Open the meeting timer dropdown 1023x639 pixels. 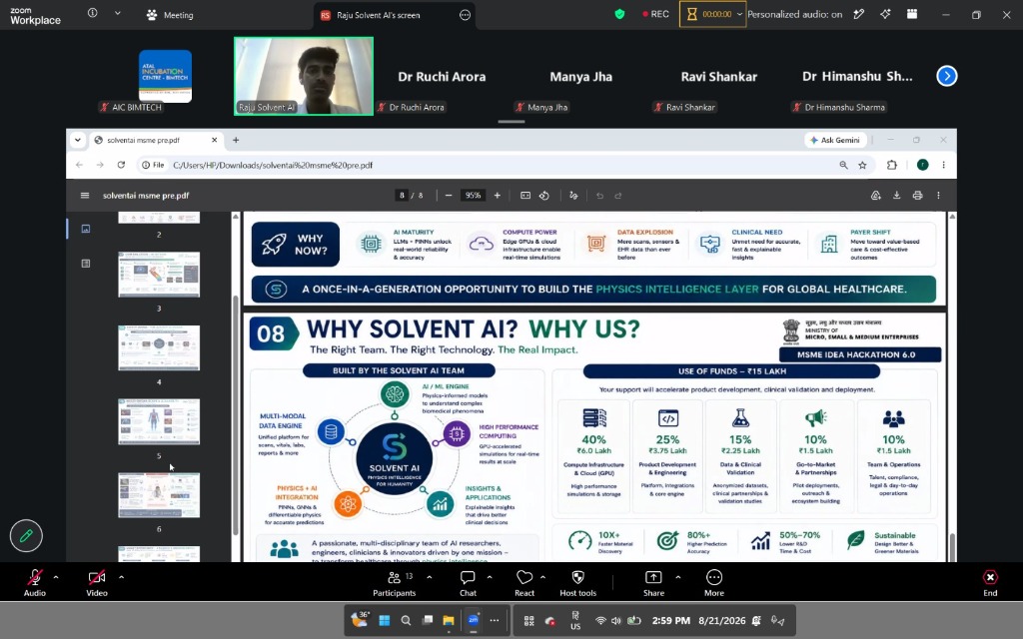(739, 14)
